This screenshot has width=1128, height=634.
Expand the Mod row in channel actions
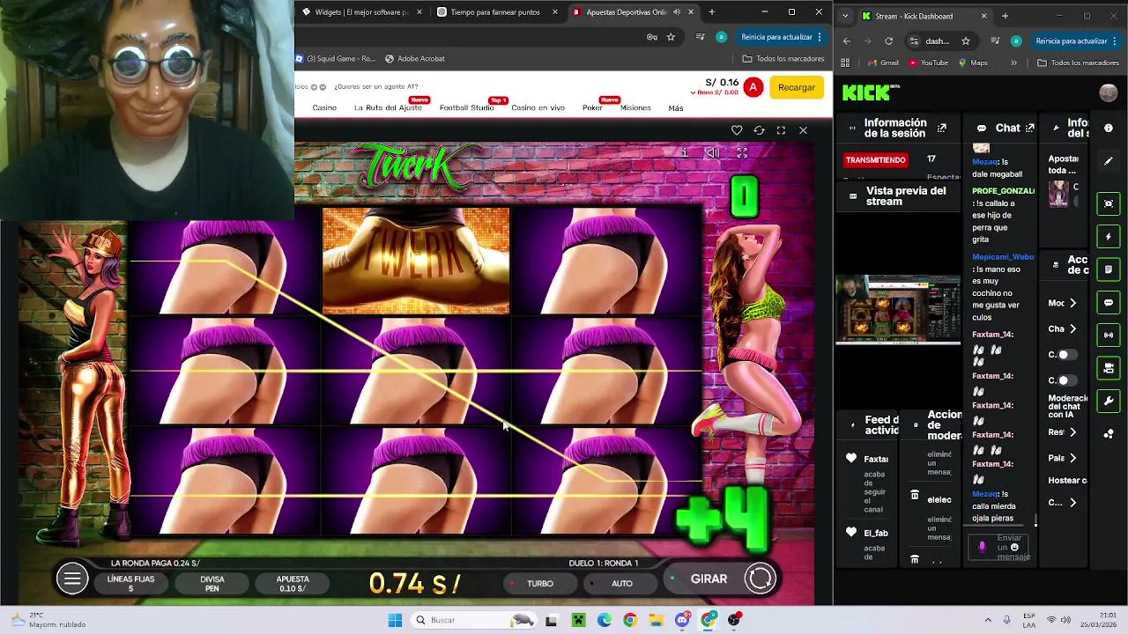point(1063,303)
